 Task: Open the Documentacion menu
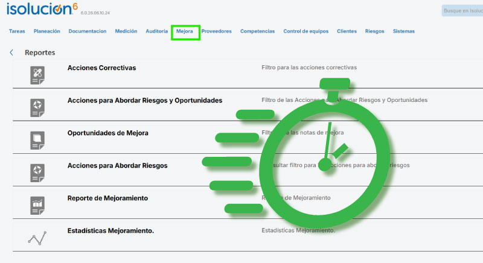tap(88, 31)
